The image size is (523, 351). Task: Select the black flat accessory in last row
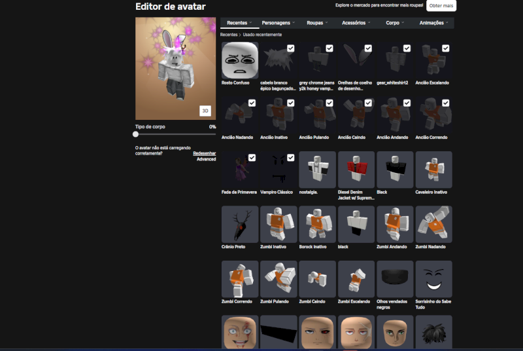click(278, 332)
